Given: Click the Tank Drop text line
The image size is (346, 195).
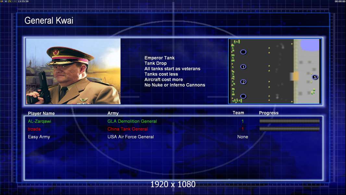Looking at the screenshot, I should [155, 63].
